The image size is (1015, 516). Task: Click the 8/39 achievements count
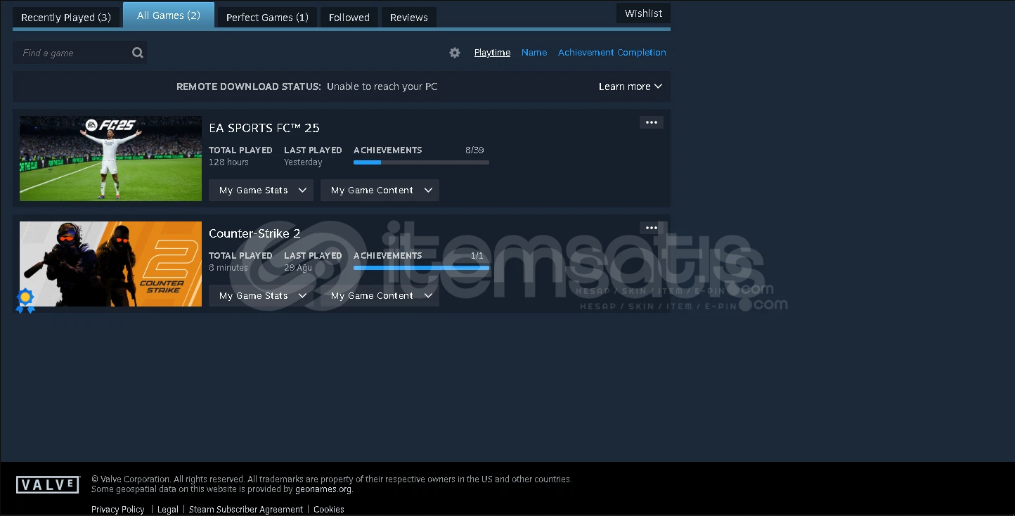point(474,150)
